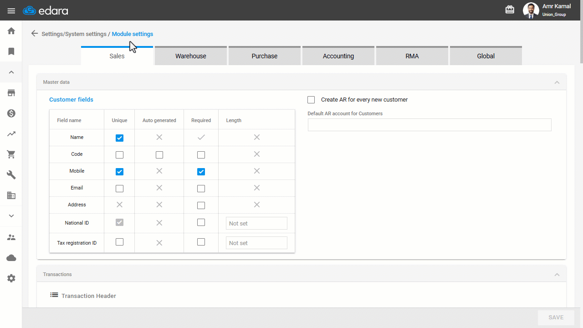Image resolution: width=583 pixels, height=328 pixels.
Task: Open the settings gear icon in the sidebar
Action: click(11, 278)
